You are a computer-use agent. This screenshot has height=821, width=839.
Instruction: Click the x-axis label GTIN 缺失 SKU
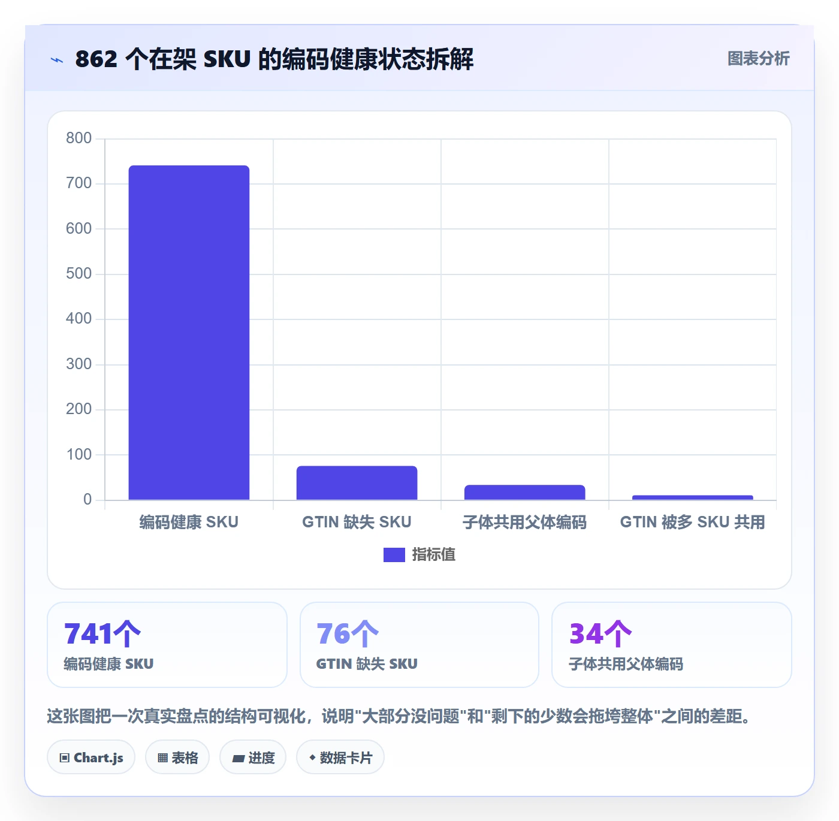357,523
